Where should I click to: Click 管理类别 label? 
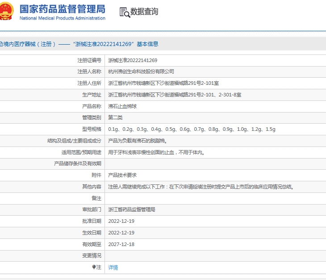click(92, 117)
